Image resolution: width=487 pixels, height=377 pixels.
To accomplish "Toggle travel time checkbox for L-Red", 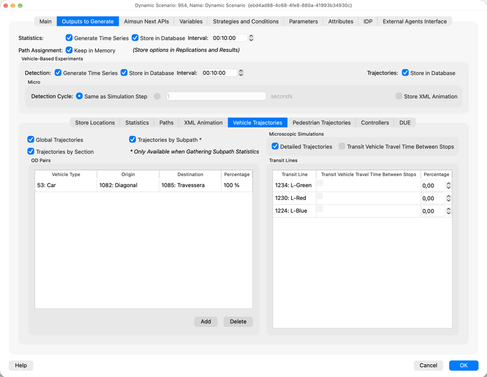I will (x=320, y=195).
